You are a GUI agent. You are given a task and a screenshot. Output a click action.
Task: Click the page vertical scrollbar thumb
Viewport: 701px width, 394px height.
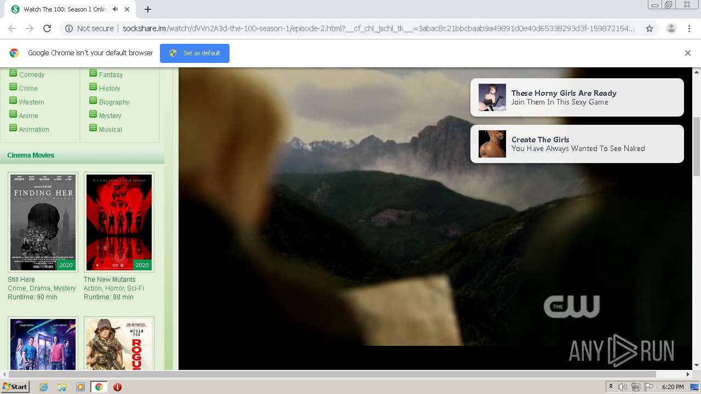(697, 146)
